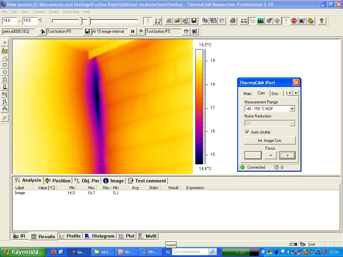Click the Focus plus button
The width and height of the screenshot is (343, 257).
(287, 155)
